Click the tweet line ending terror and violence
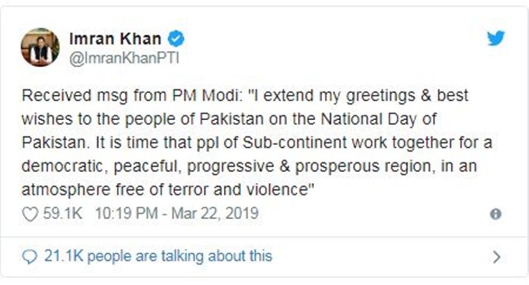529x285 pixels. pos(168,190)
